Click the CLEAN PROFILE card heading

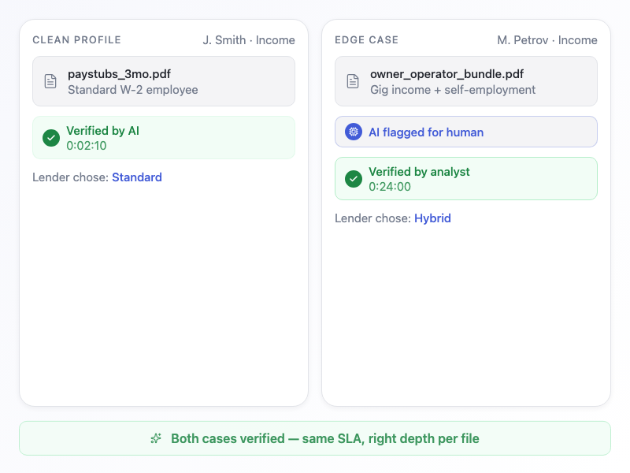[77, 40]
